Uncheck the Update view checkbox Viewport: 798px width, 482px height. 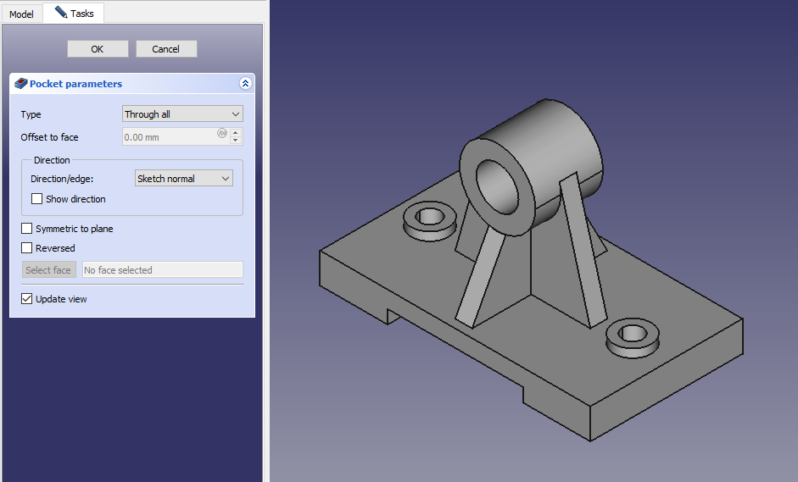pos(27,299)
